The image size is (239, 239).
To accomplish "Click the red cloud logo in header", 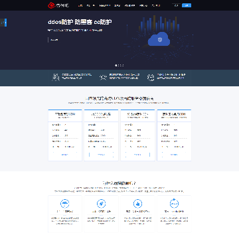I will click(51, 5).
